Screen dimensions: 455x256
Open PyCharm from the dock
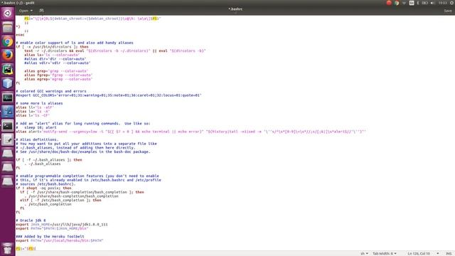tap(8, 70)
